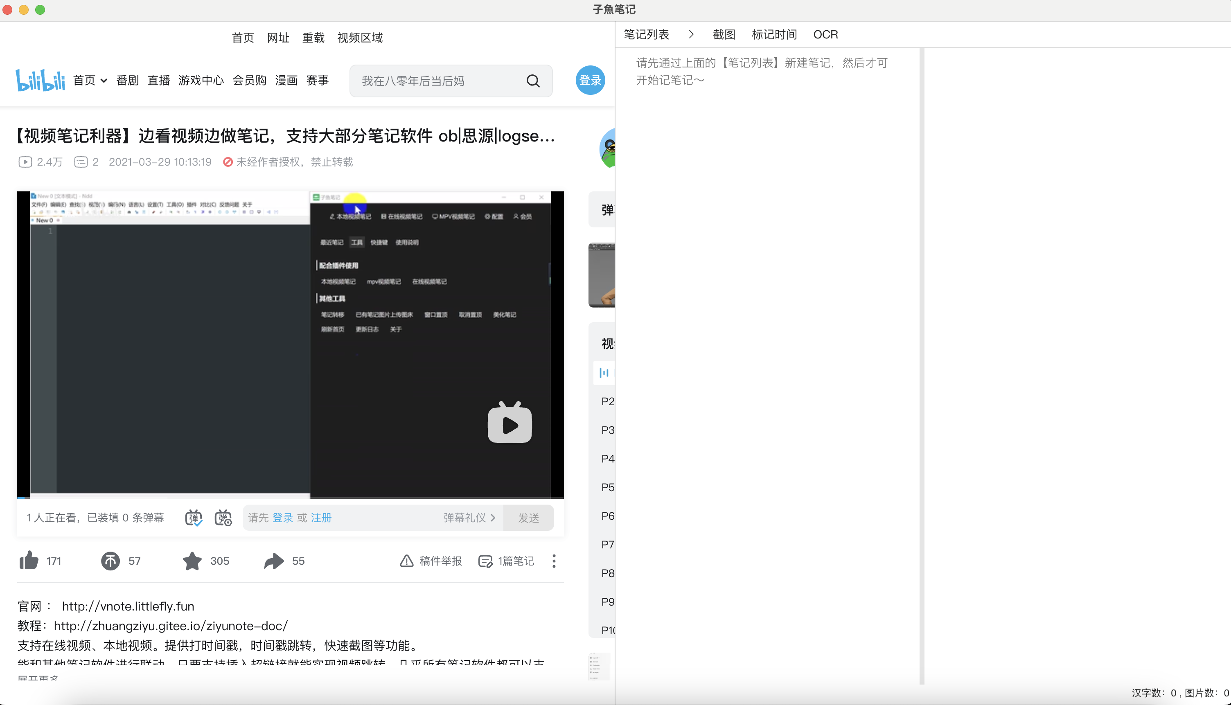The height and width of the screenshot is (705, 1231).
Task: Open the 1篇笔记 notes entry
Action: 506,561
